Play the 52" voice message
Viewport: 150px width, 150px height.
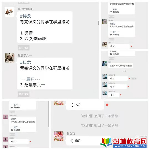pyautogui.click(x=119, y=46)
